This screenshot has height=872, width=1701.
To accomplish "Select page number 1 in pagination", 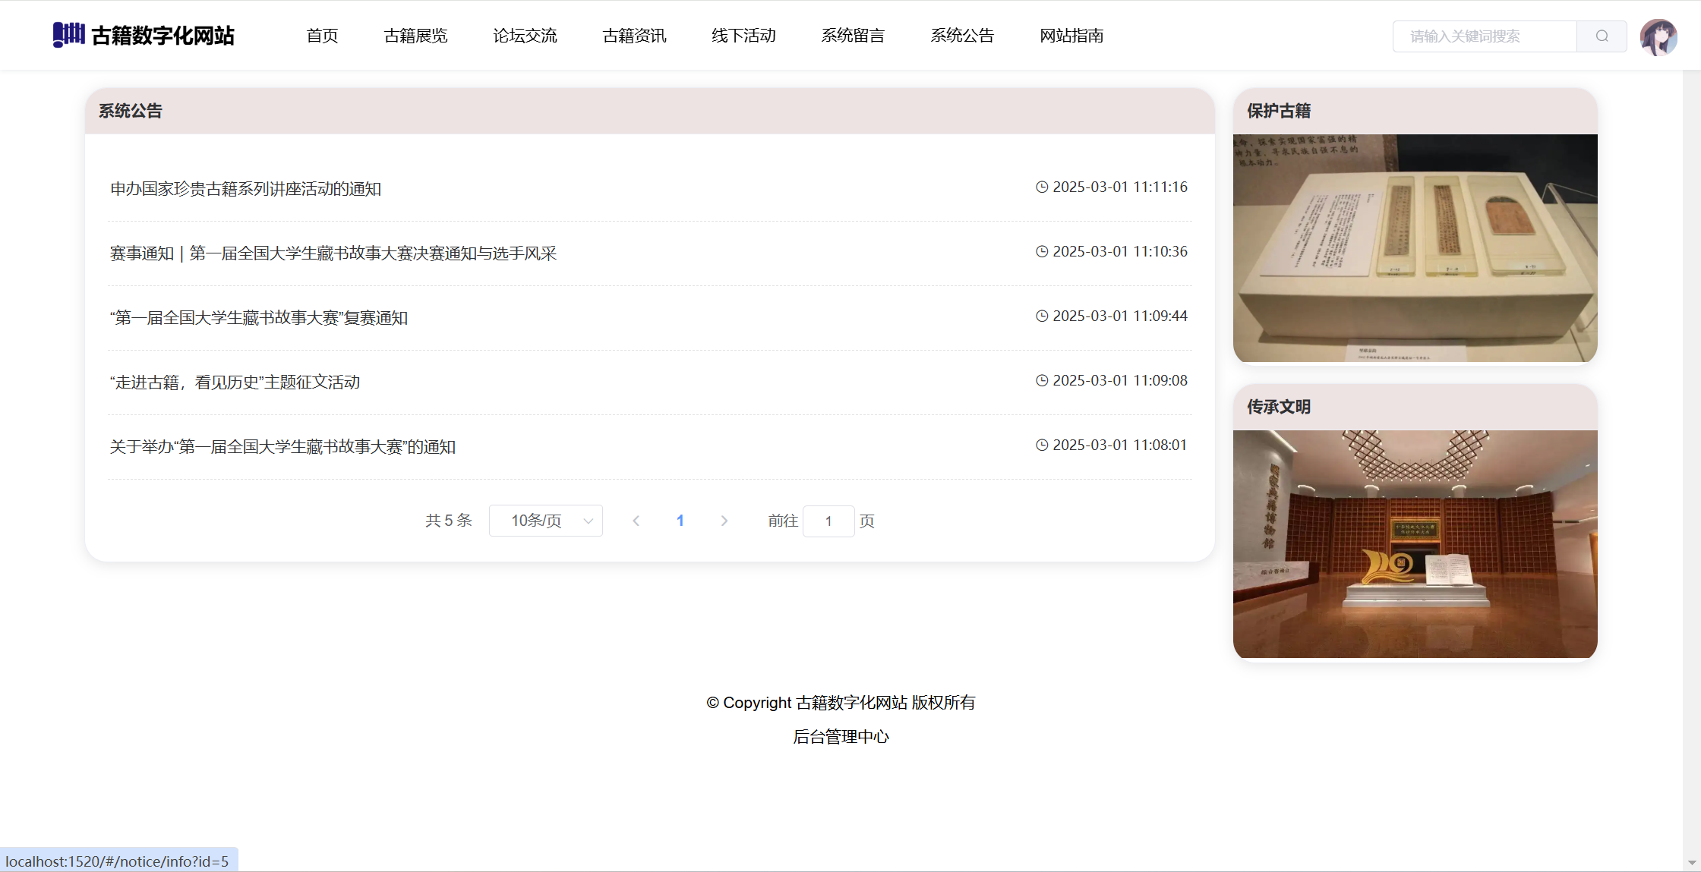I will point(680,521).
